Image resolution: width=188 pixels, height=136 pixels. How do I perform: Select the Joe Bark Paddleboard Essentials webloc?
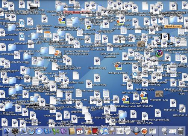(x=76, y=52)
